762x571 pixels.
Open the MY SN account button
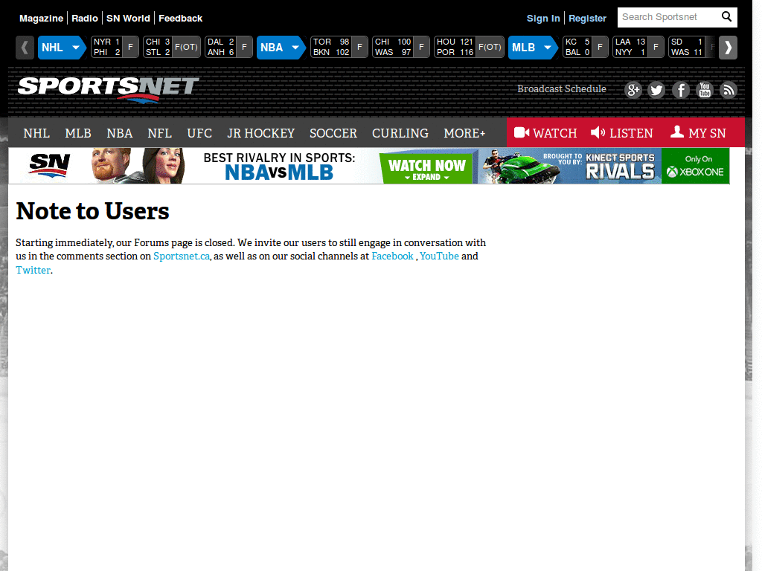tap(698, 132)
